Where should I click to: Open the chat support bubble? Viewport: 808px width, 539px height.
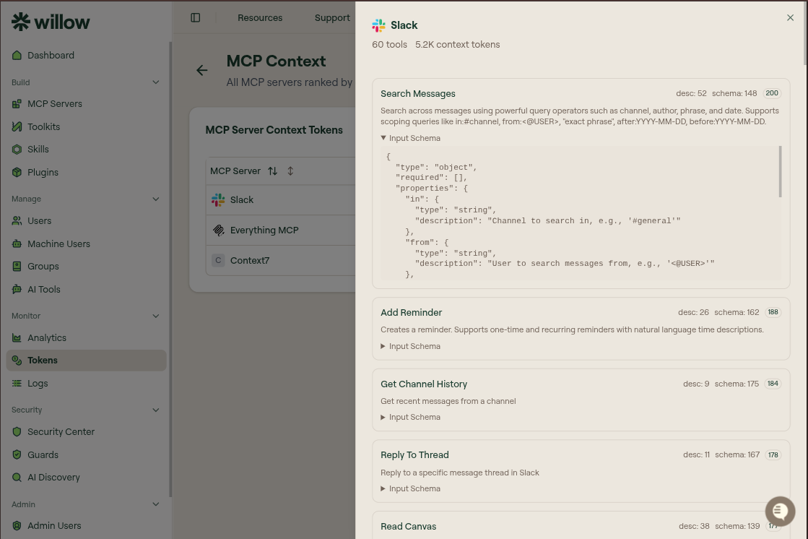780,511
